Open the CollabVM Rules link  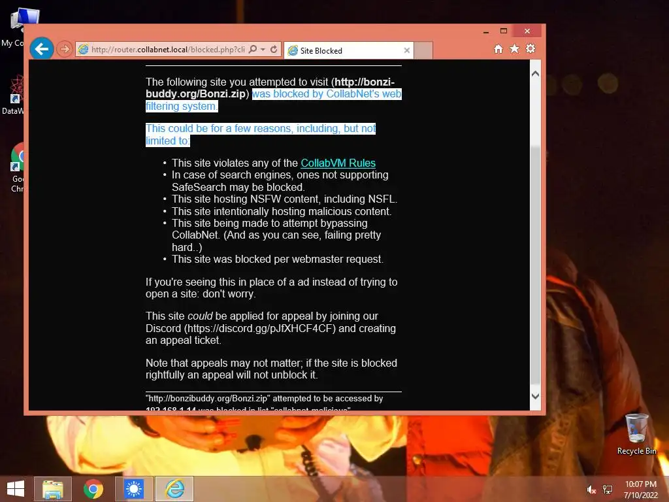click(x=338, y=163)
